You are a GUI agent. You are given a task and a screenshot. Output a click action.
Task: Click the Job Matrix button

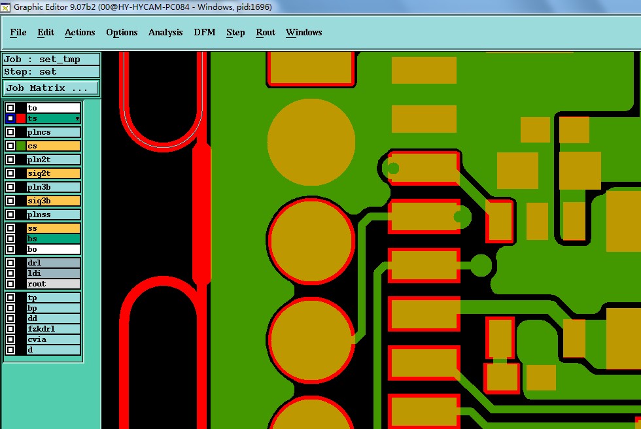click(51, 88)
